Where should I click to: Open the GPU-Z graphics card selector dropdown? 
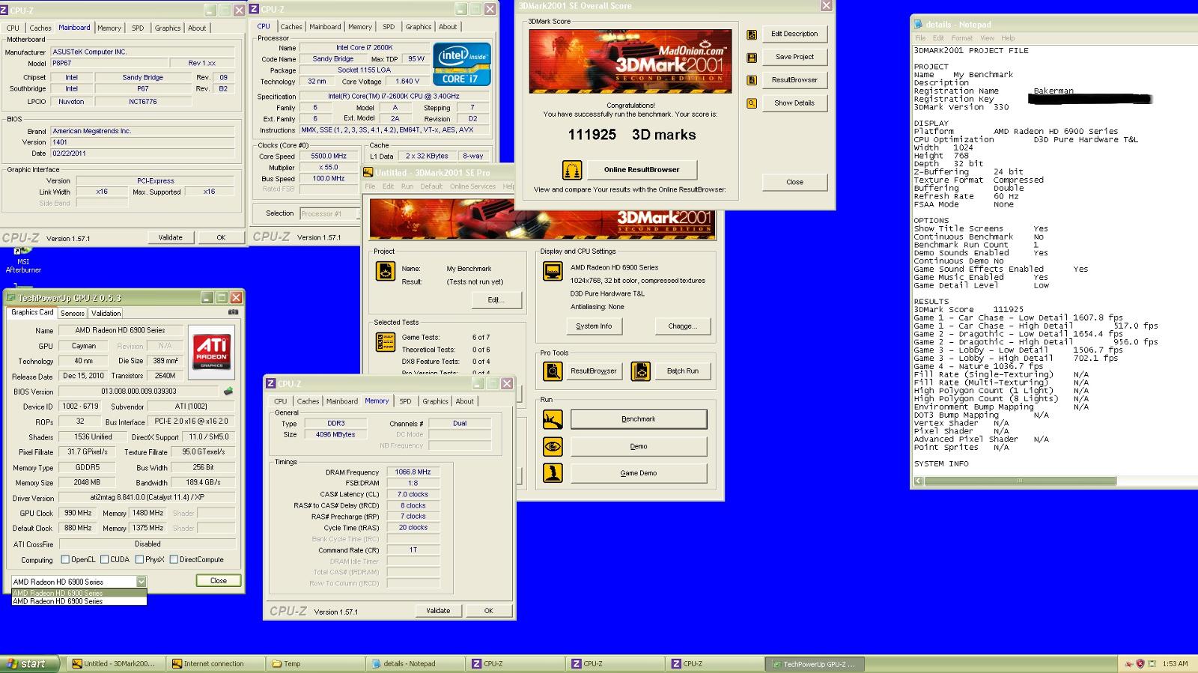coord(141,582)
